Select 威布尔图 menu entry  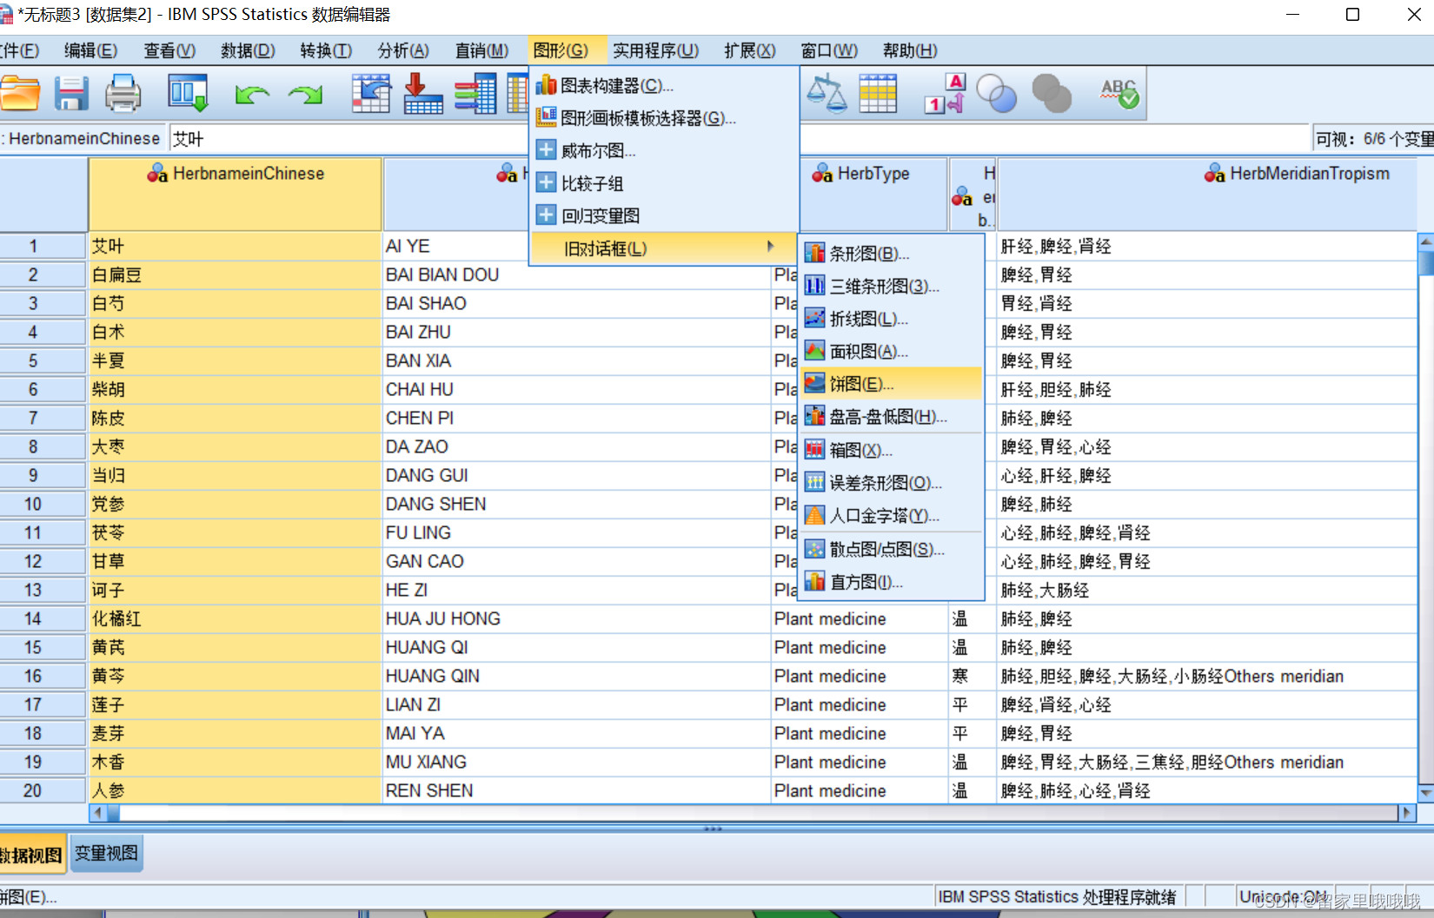click(x=665, y=150)
